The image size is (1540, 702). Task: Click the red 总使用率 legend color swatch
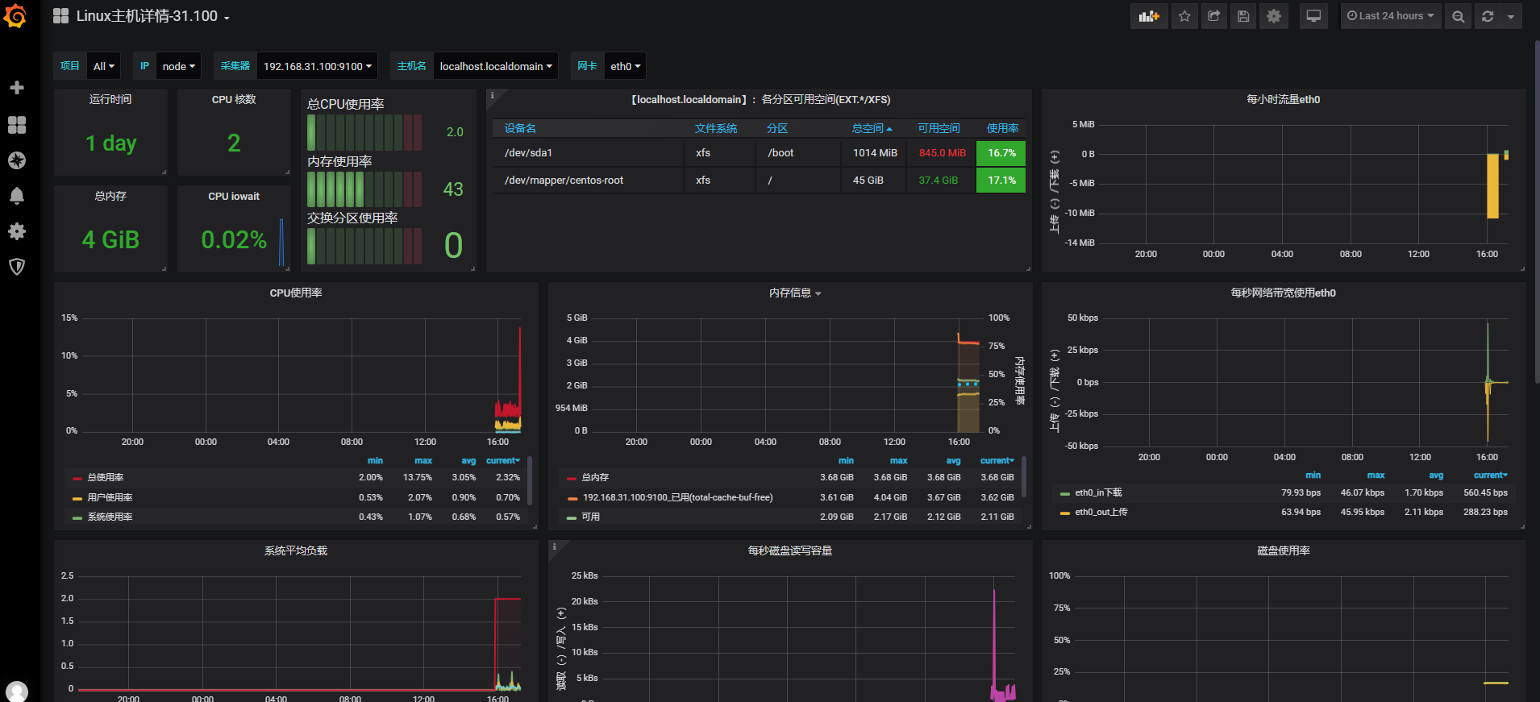pos(77,479)
